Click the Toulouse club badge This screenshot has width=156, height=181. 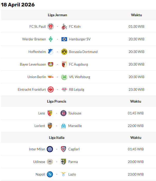[63, 113]
